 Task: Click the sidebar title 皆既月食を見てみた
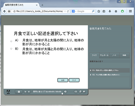tap(100, 28)
